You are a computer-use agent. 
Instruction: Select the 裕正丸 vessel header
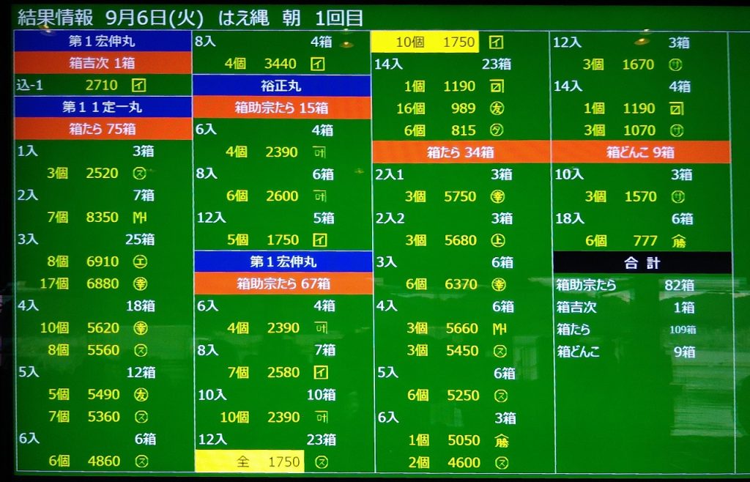point(281,86)
